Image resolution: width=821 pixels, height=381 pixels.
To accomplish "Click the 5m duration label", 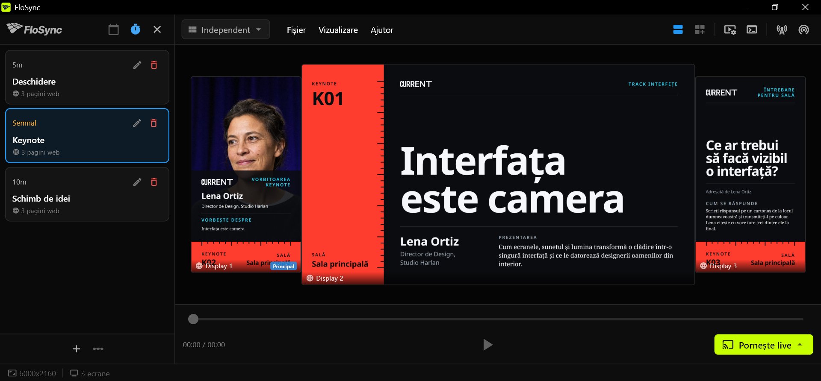I will 17,65.
